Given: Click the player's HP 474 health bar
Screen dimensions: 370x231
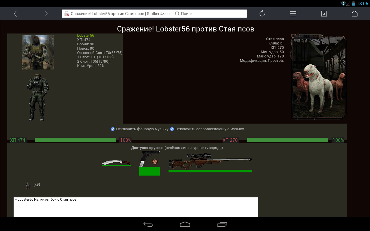Looking at the screenshot, I should pos(75,140).
